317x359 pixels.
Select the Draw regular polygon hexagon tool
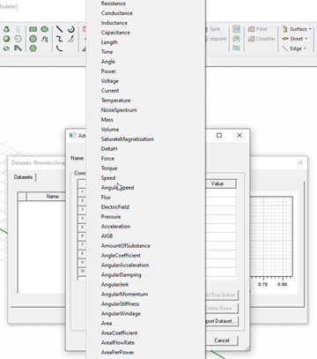tap(33, 49)
